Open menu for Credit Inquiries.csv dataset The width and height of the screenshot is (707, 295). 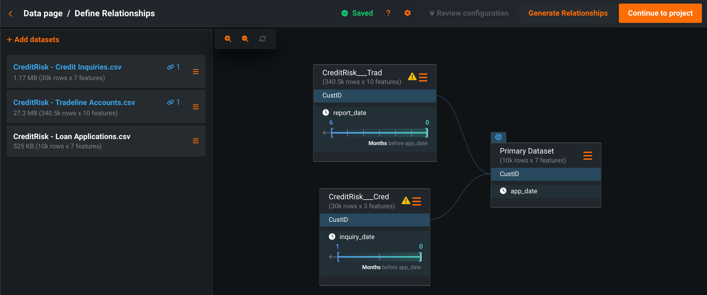(x=196, y=72)
